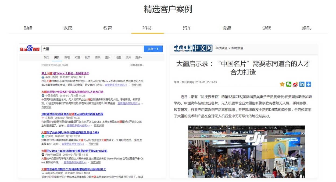Click the 科技频道 breadcrumb link
336x182 pixels.
221,48
